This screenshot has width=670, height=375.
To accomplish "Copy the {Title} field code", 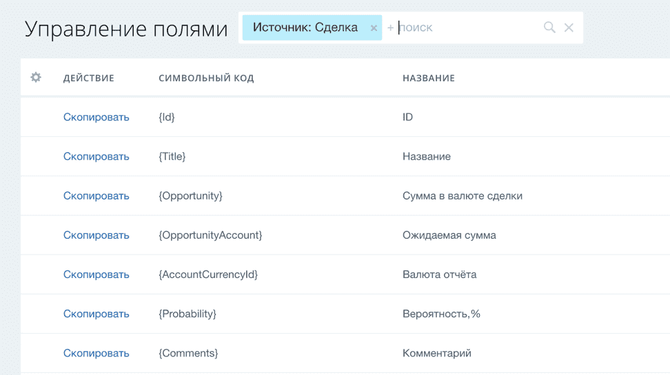I will [96, 156].
